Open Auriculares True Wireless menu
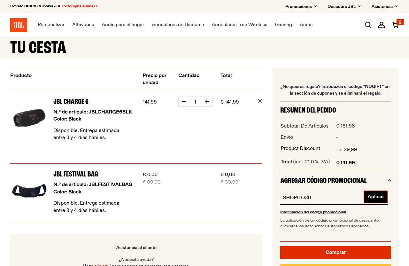 point(239,25)
